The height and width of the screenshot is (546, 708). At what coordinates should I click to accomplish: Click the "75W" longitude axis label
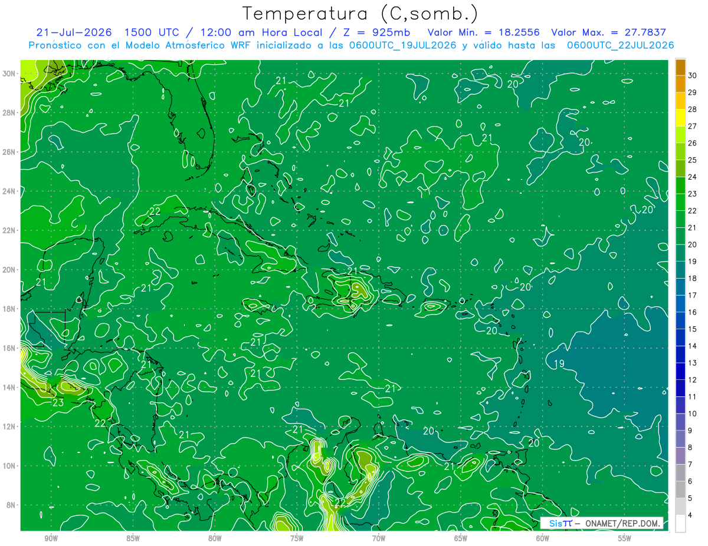[x=297, y=538]
